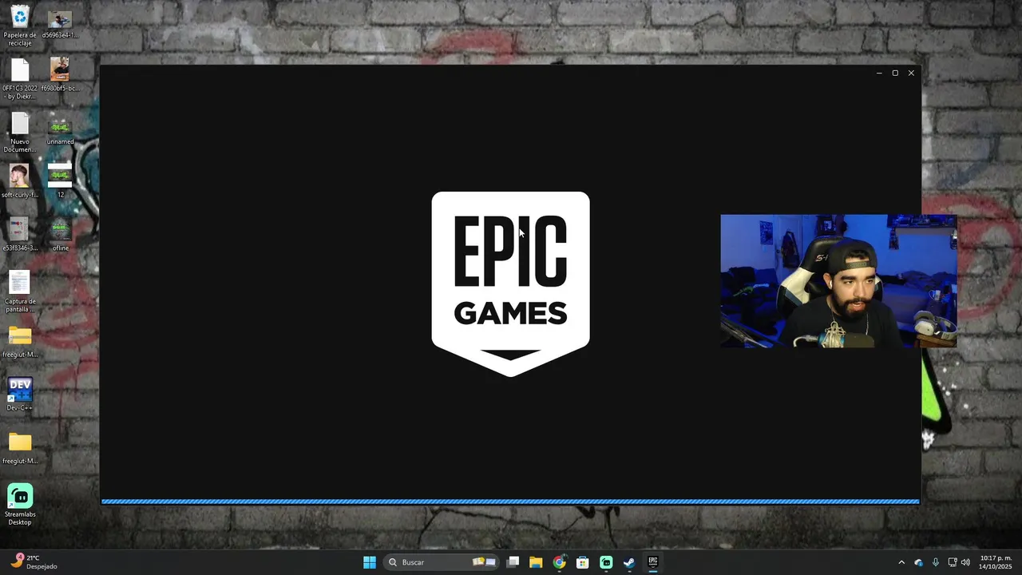Select the soft-curly image desktop icon
This screenshot has height=575, width=1022.
point(20,181)
